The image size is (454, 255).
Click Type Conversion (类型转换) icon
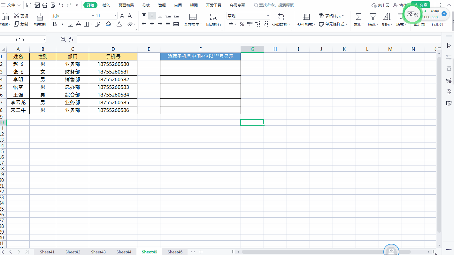(x=281, y=16)
